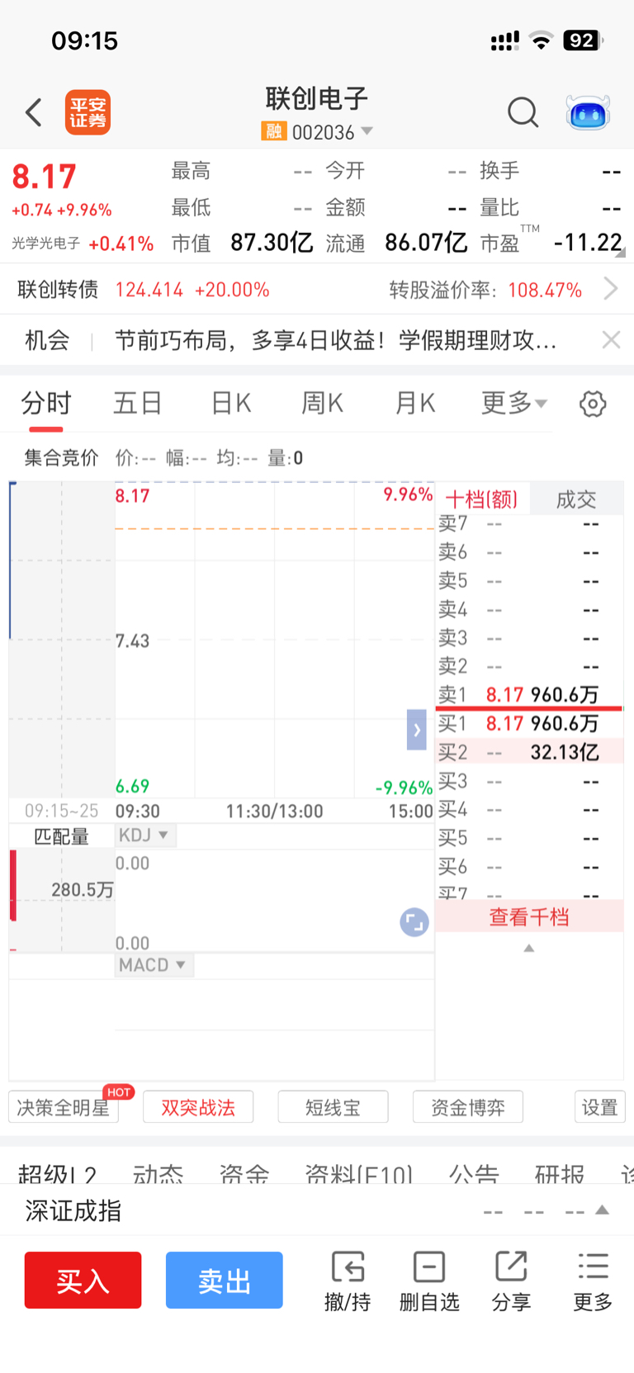Open 联创转债 detail chevron
The width and height of the screenshot is (634, 1373).
pyautogui.click(x=611, y=289)
